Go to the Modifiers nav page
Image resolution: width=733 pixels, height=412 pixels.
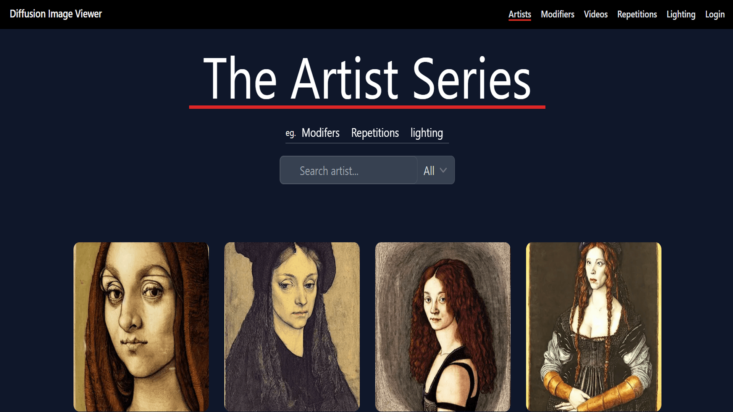(557, 14)
